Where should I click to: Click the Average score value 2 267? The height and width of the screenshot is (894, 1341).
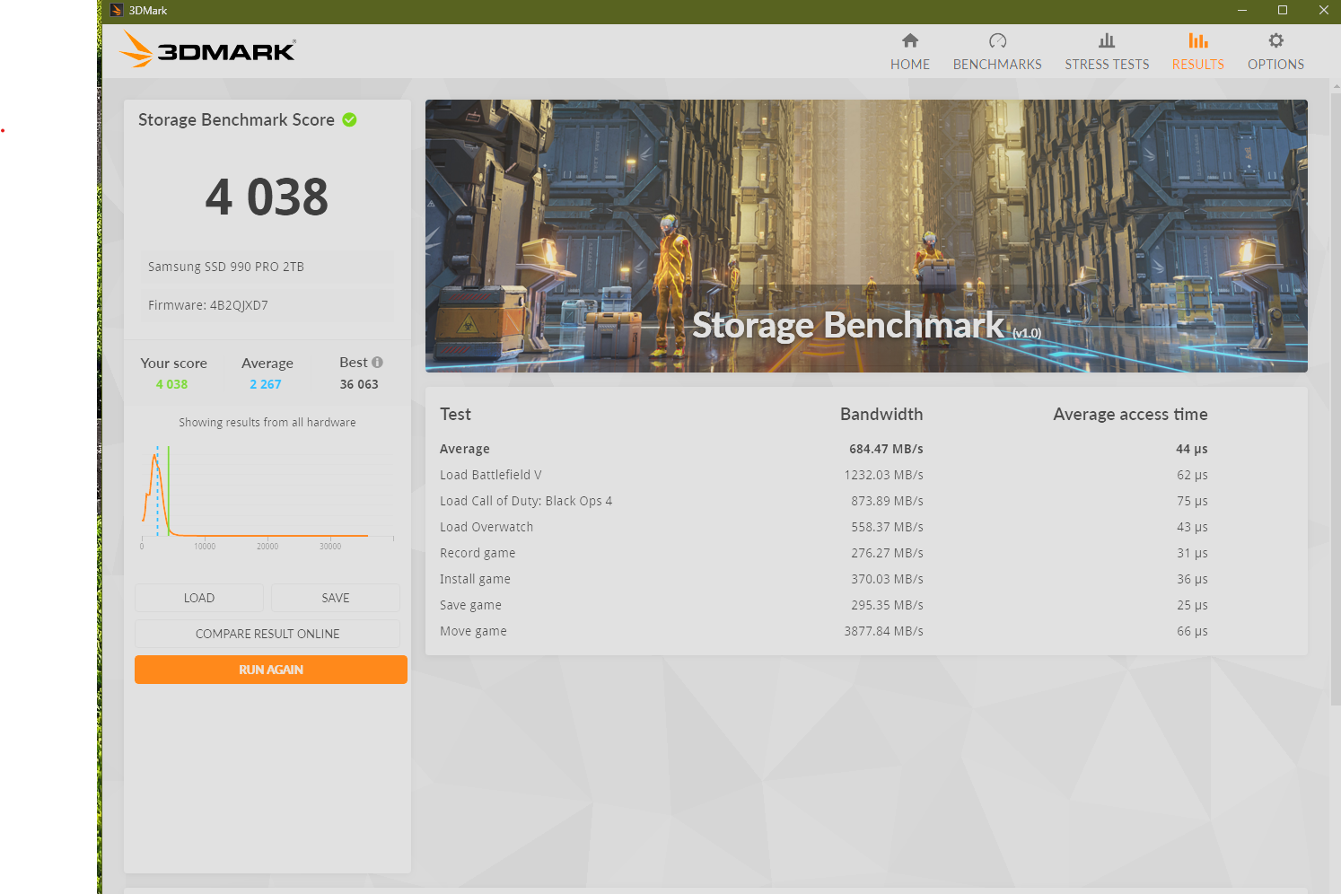click(266, 384)
